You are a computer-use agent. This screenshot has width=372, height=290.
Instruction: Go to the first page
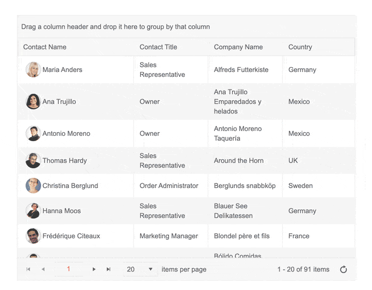tap(28, 269)
